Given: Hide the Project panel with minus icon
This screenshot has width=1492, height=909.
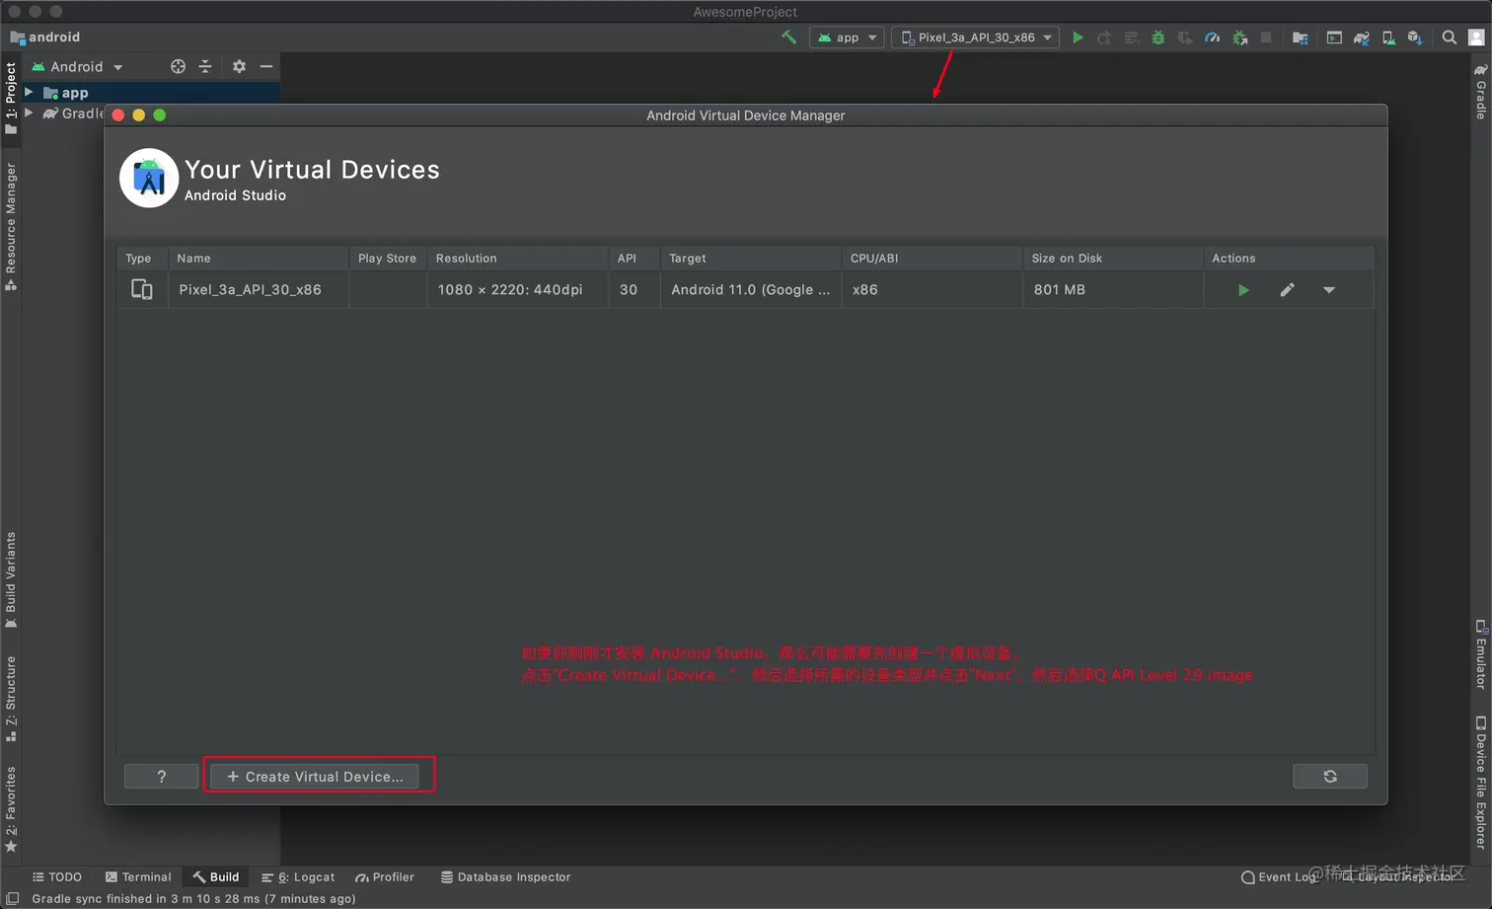Looking at the screenshot, I should click(265, 66).
